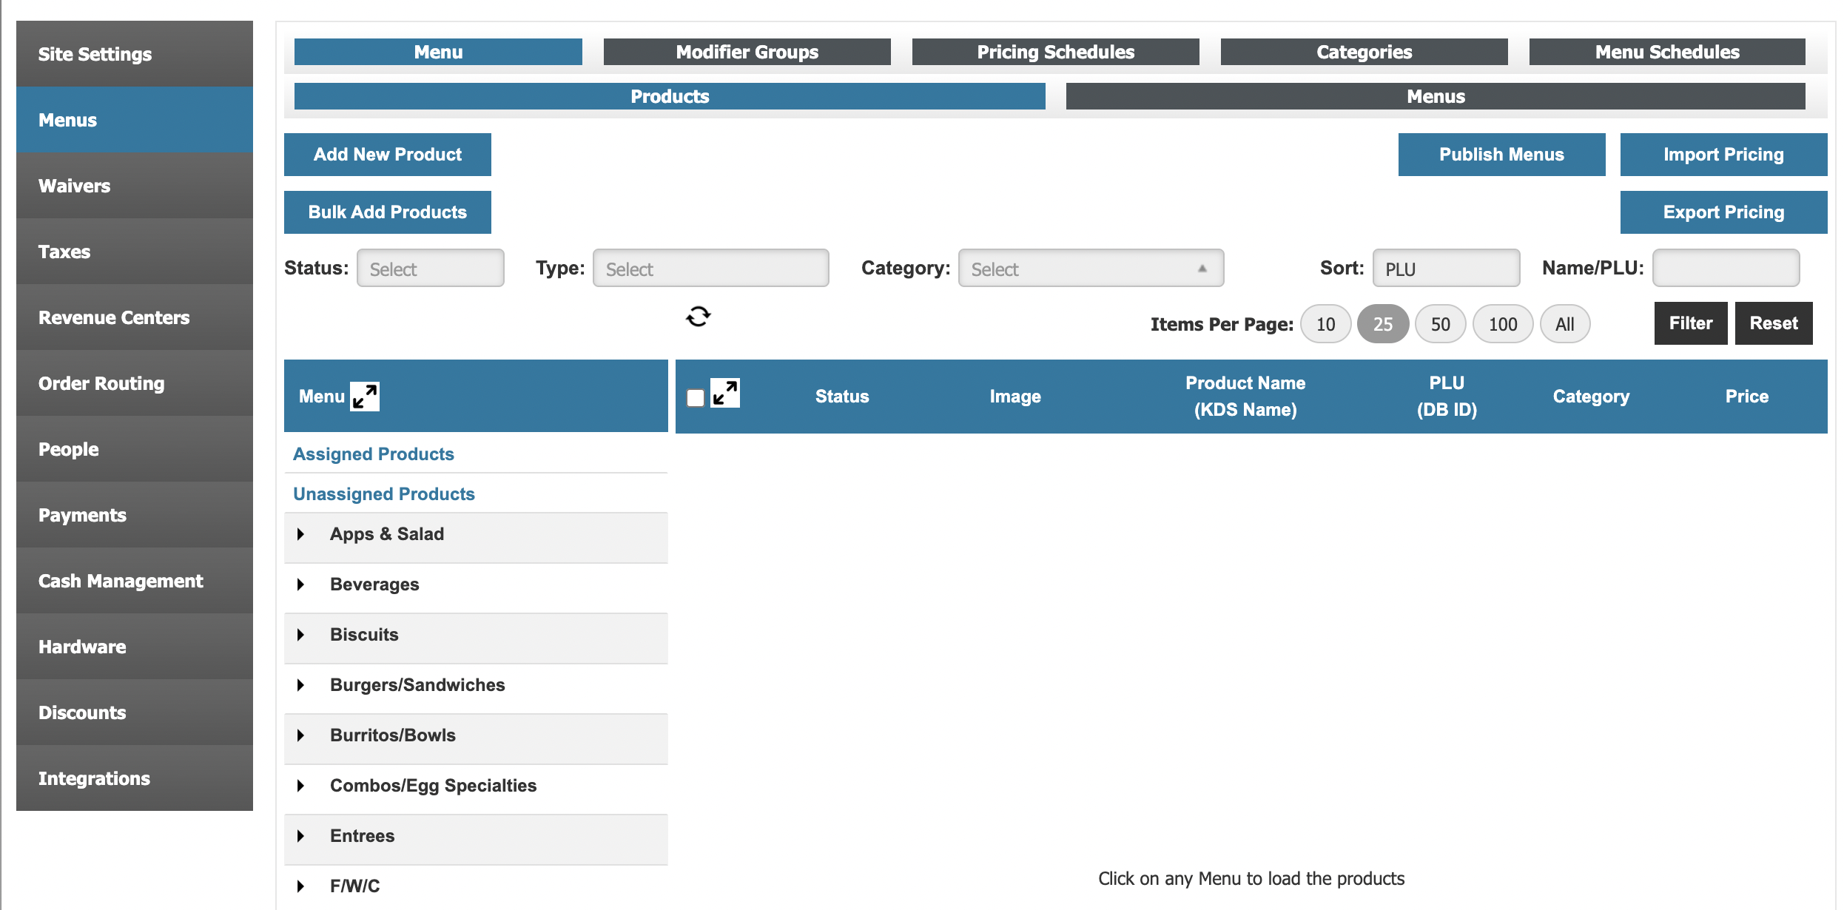Image resolution: width=1844 pixels, height=910 pixels.
Task: Open Unassigned Products link
Action: click(x=383, y=494)
